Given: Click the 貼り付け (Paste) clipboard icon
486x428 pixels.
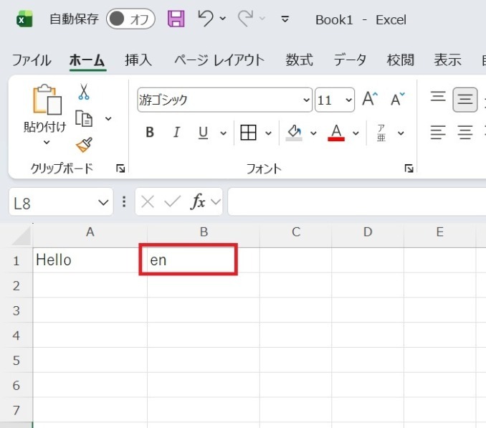Looking at the screenshot, I should tap(47, 99).
